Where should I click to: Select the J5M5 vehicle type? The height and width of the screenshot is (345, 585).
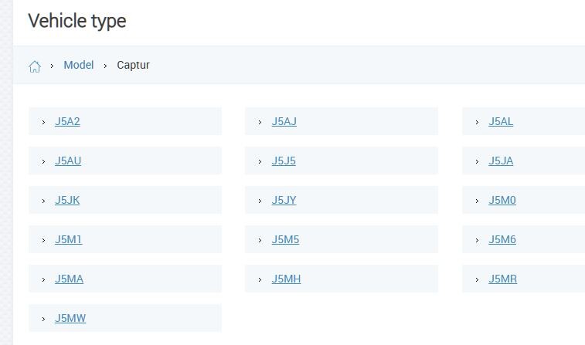pos(285,239)
